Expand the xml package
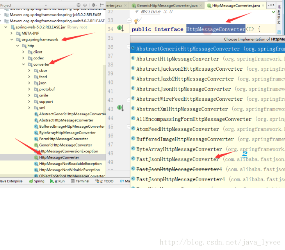This screenshot has width=285, height=250. tap(29, 108)
